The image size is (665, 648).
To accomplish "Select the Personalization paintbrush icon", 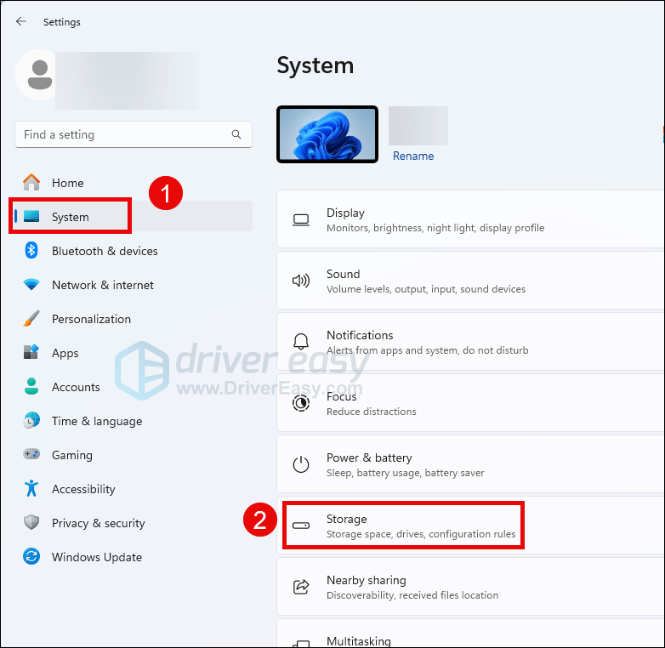I will (x=31, y=319).
